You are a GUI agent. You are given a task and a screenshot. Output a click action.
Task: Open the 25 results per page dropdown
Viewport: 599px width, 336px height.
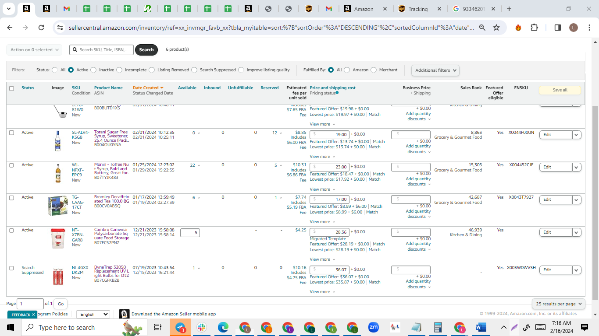click(559, 304)
